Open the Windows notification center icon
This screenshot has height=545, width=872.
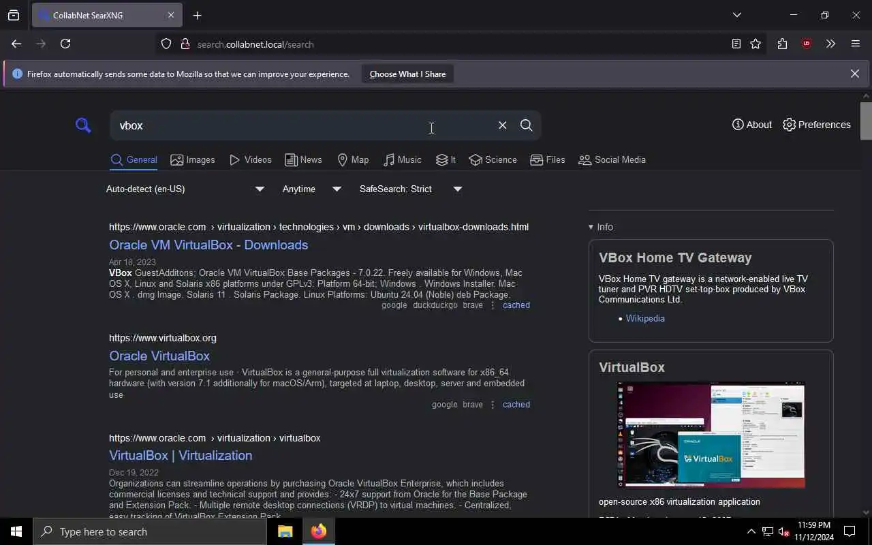(850, 531)
